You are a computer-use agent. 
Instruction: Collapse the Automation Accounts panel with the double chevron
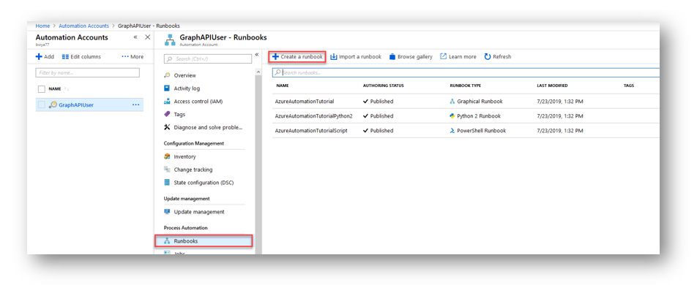[135, 37]
